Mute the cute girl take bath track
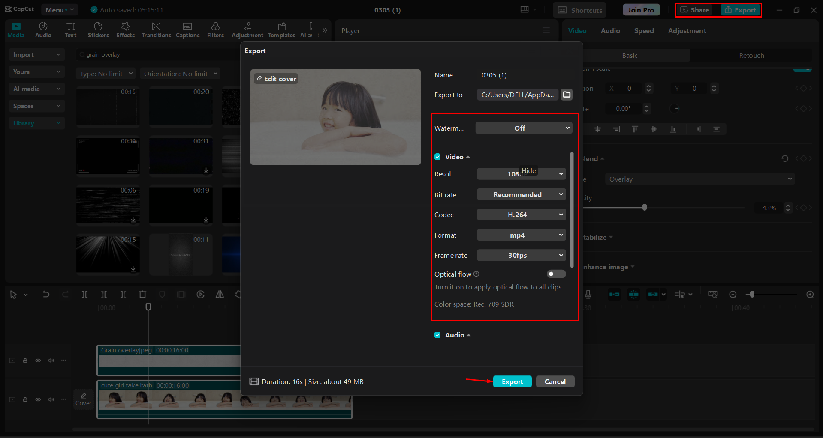 pyautogui.click(x=51, y=399)
